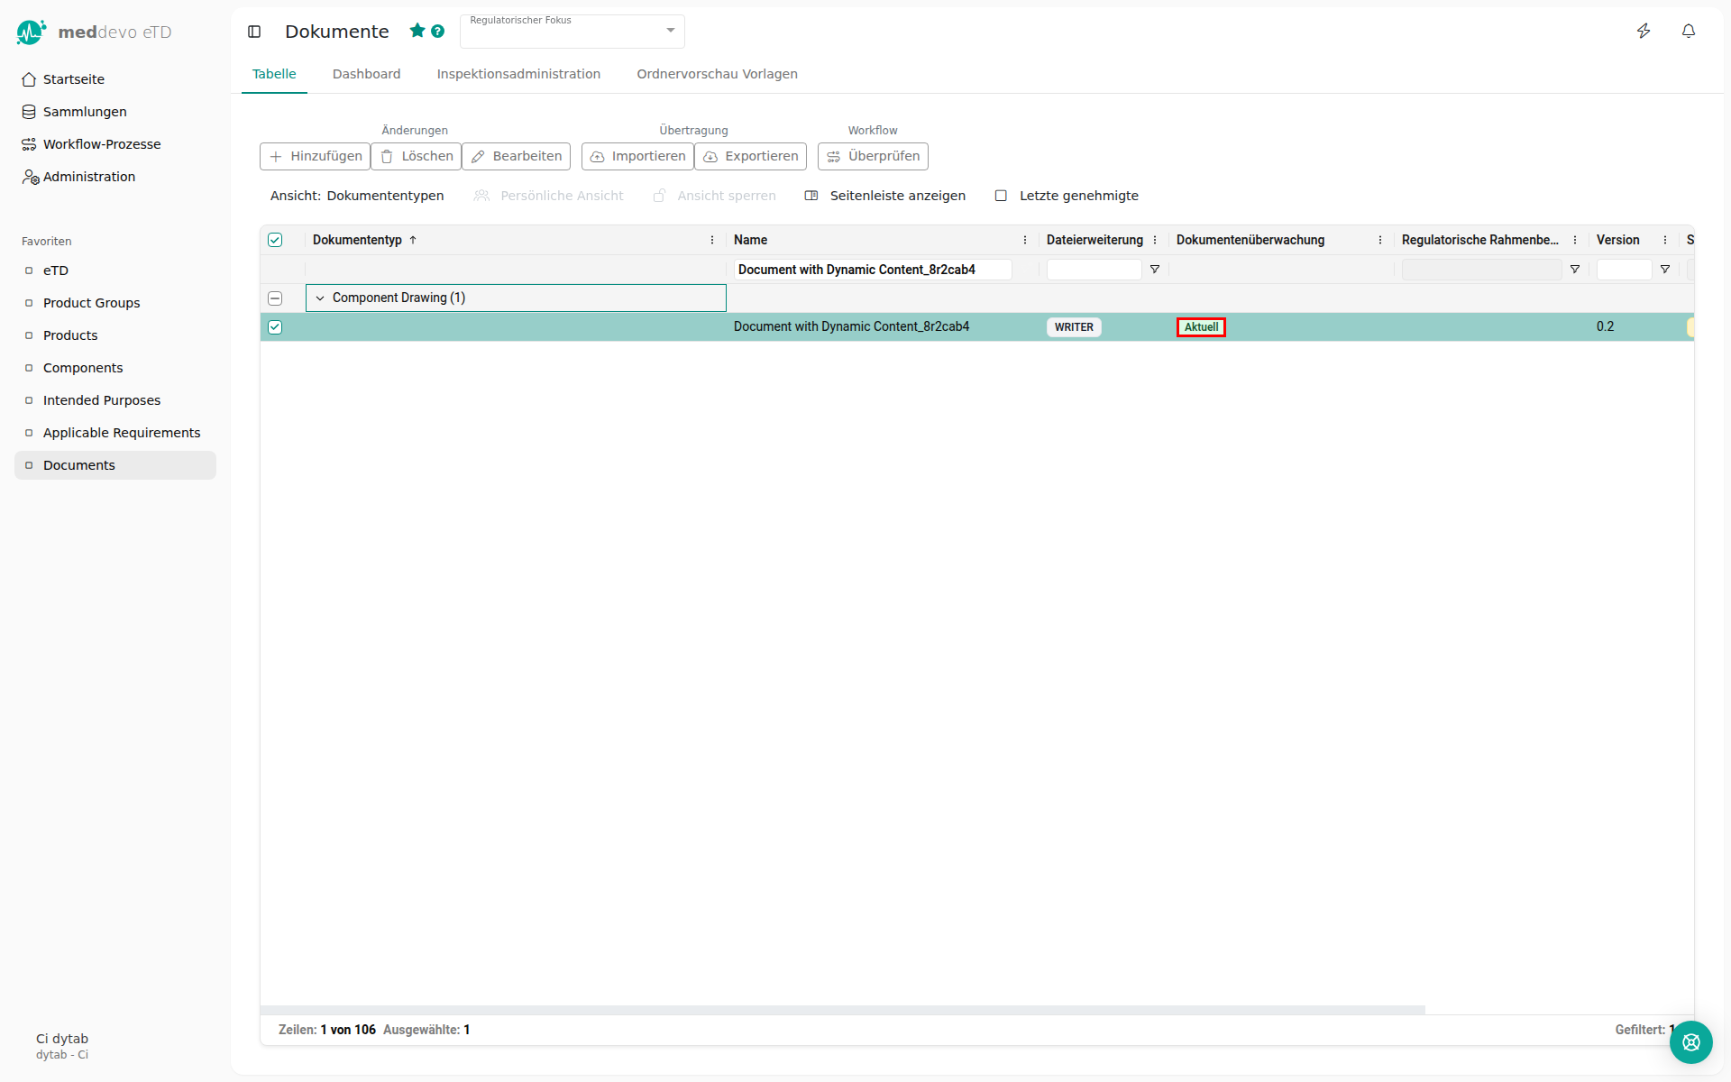Click the lightning bolt quick actions icon
The image size is (1731, 1082).
point(1644,32)
